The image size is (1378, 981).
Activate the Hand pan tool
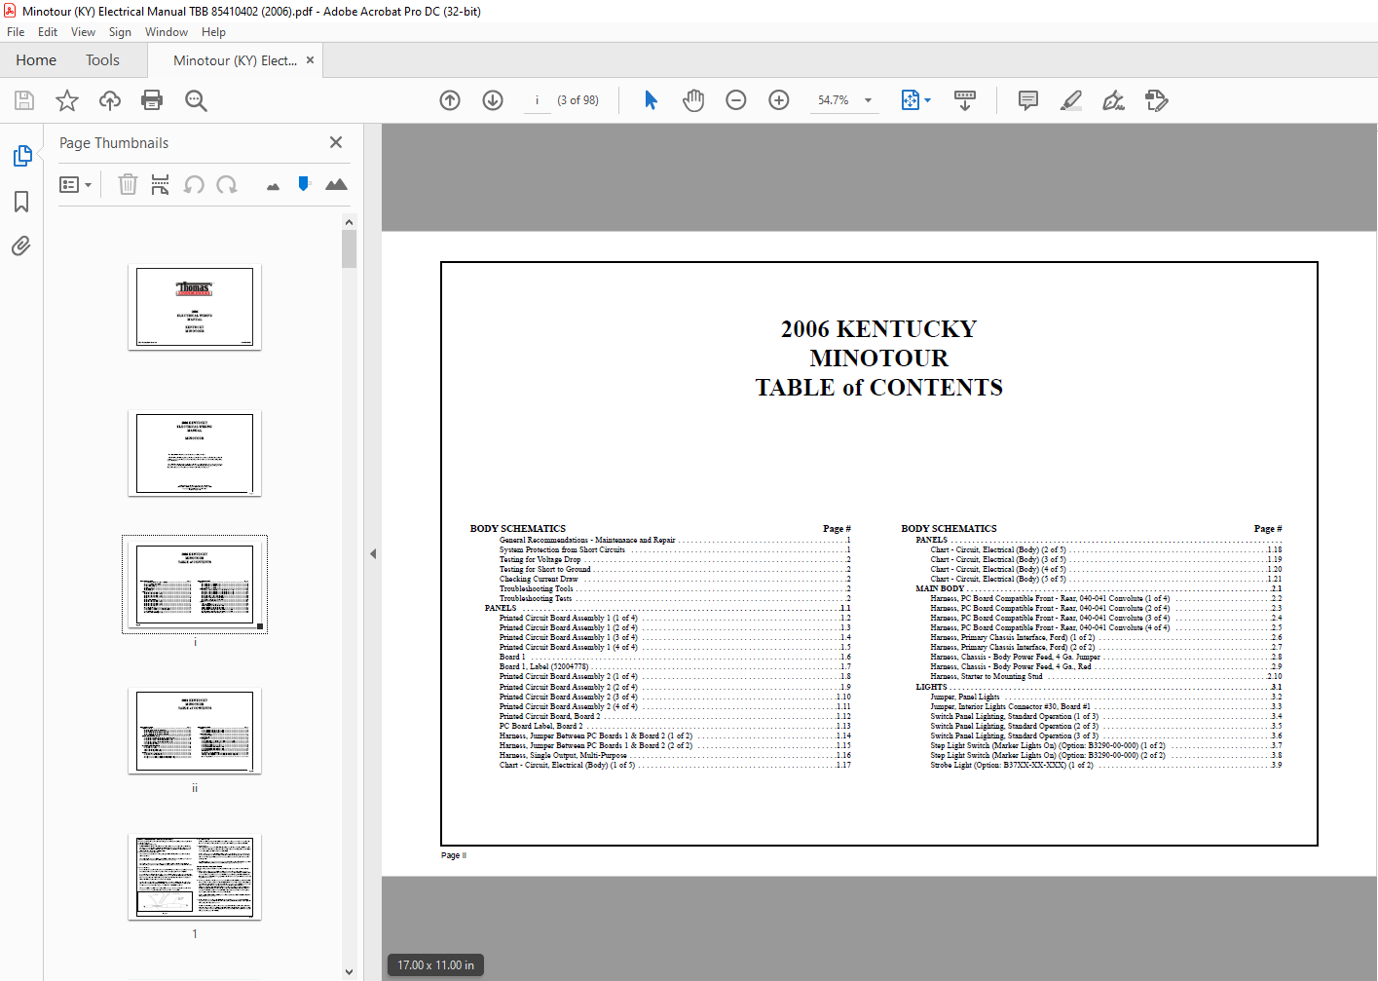693,100
